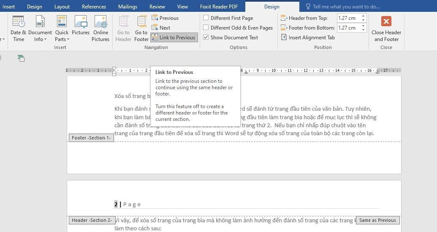Click the tab stop marker near 8 on ruler
Viewport: 437px width, 232px height.
pos(246,72)
